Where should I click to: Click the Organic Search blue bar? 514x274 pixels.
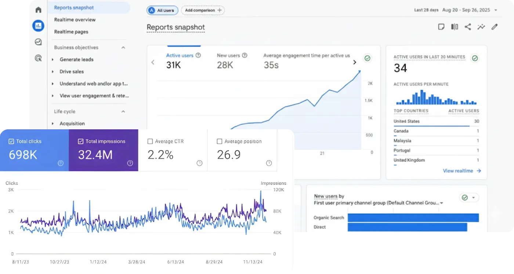413,218
